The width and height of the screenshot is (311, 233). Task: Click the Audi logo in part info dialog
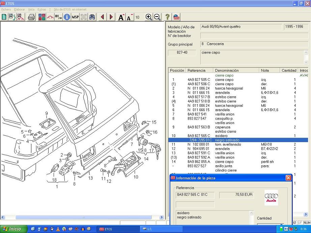click(271, 198)
